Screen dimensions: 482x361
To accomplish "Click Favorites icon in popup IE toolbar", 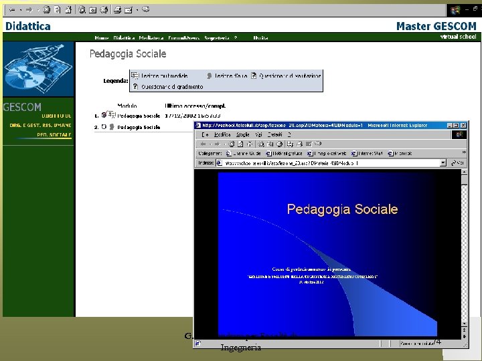I will point(270,144).
